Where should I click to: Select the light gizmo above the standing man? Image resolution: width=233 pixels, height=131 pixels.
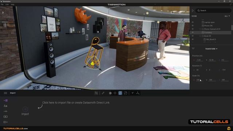(x=158, y=22)
